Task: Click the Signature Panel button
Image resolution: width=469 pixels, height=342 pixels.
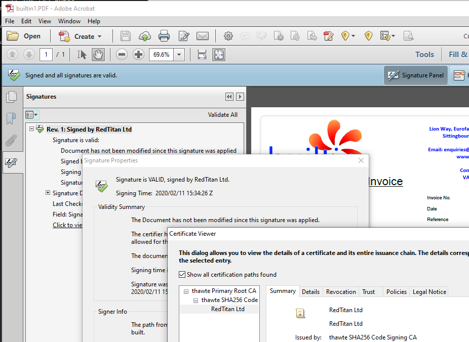Action: (416, 75)
